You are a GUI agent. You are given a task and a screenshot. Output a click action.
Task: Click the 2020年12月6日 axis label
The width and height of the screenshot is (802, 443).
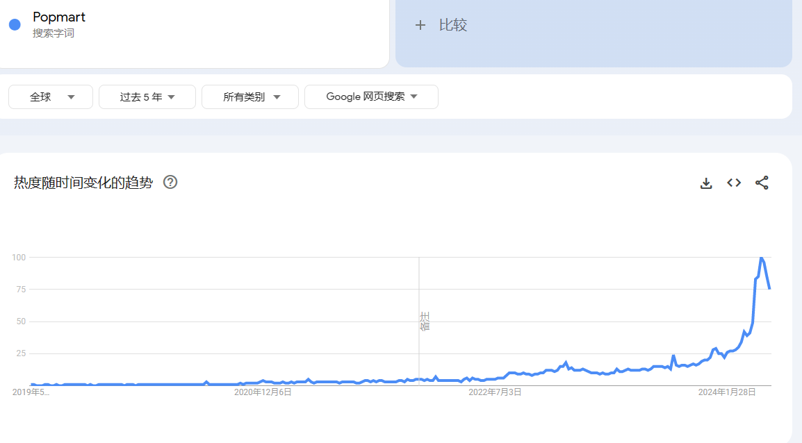pos(263,392)
